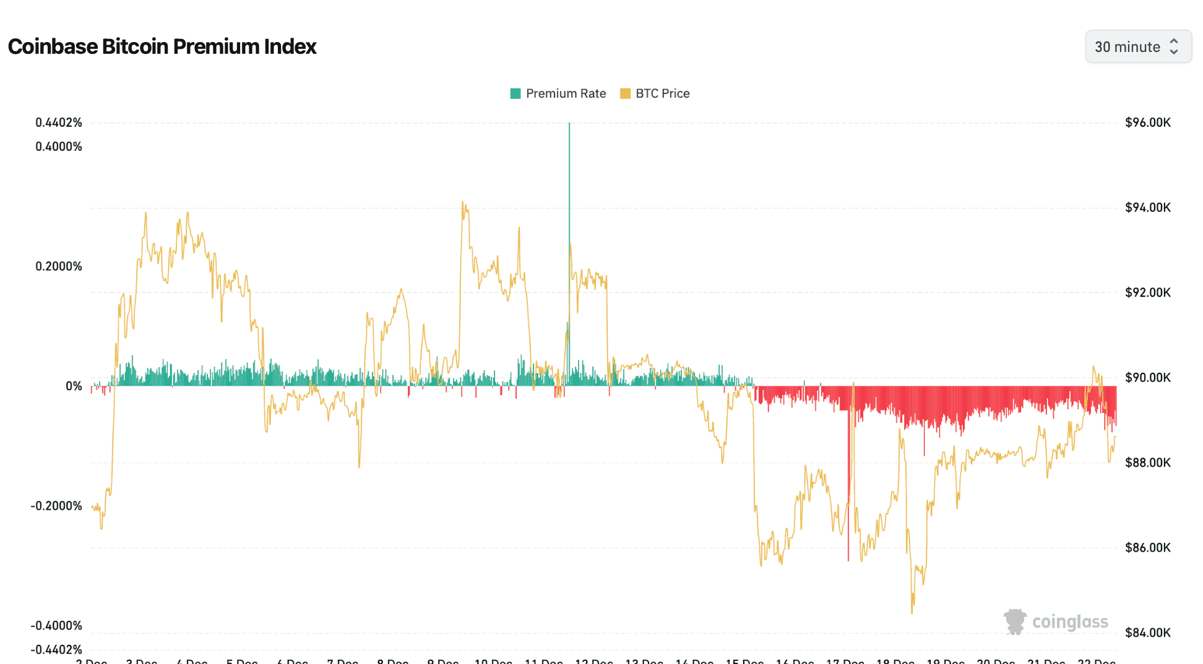1203x664 pixels.
Task: Click the up-down chevron in interval selector
Action: tap(1173, 46)
